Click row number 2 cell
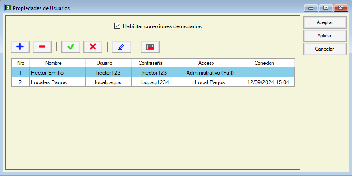The image size is (352, 176). click(x=20, y=82)
